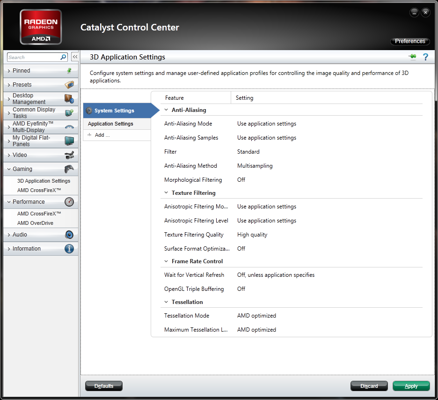Change the Anisotropic Filtering Mode setting
This screenshot has width=438, height=400.
click(x=267, y=206)
